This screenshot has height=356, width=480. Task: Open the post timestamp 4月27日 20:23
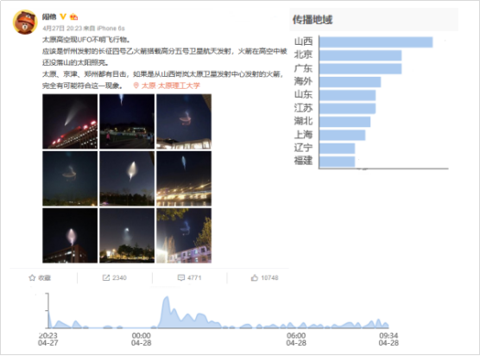(x=62, y=29)
